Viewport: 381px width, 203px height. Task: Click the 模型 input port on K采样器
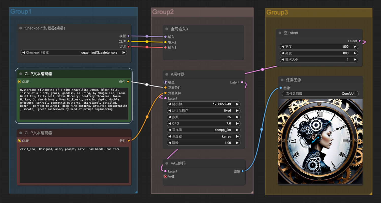click(166, 82)
